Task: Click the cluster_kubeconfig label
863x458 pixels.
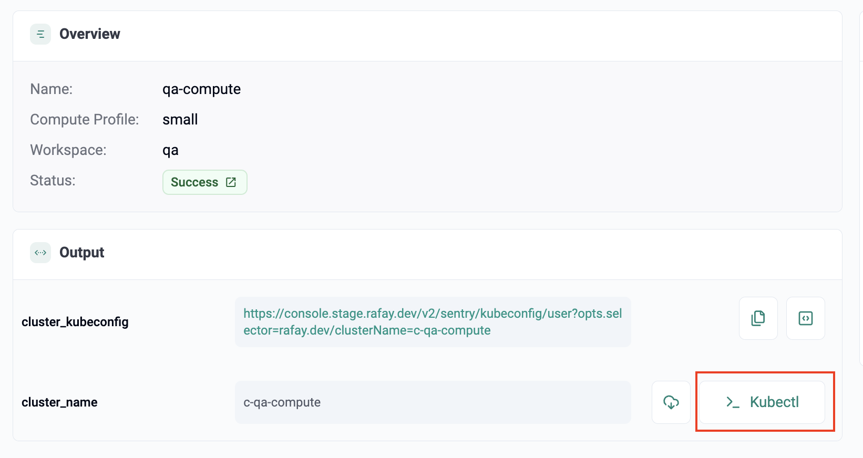Action: point(75,322)
